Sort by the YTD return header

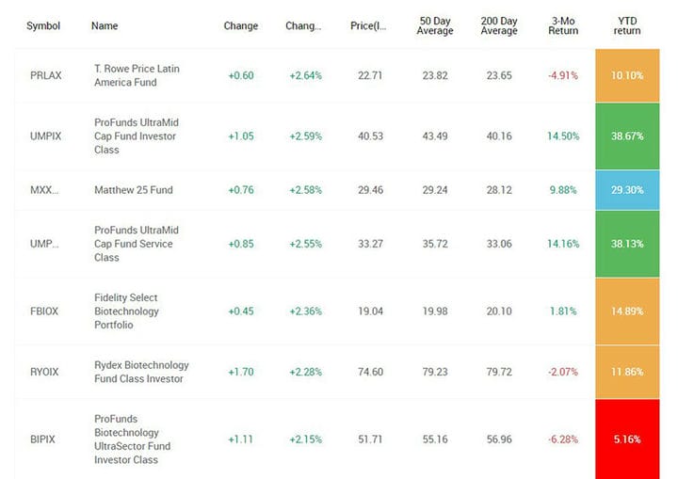point(627,26)
